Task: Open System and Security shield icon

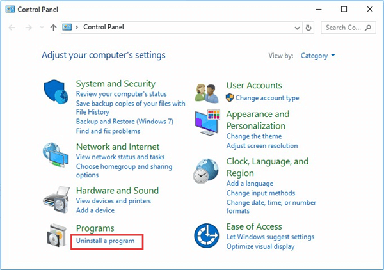Action: [x=56, y=91]
